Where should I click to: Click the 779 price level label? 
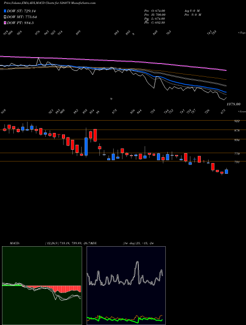(237, 154)
